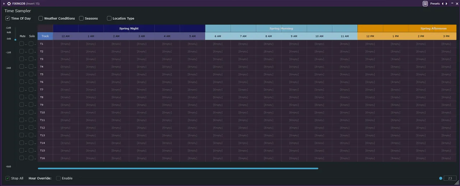Click the Empty cell for T11 at 8 AM

pos(268,120)
